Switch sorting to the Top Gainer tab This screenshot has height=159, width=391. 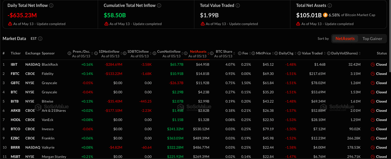click(x=372, y=39)
